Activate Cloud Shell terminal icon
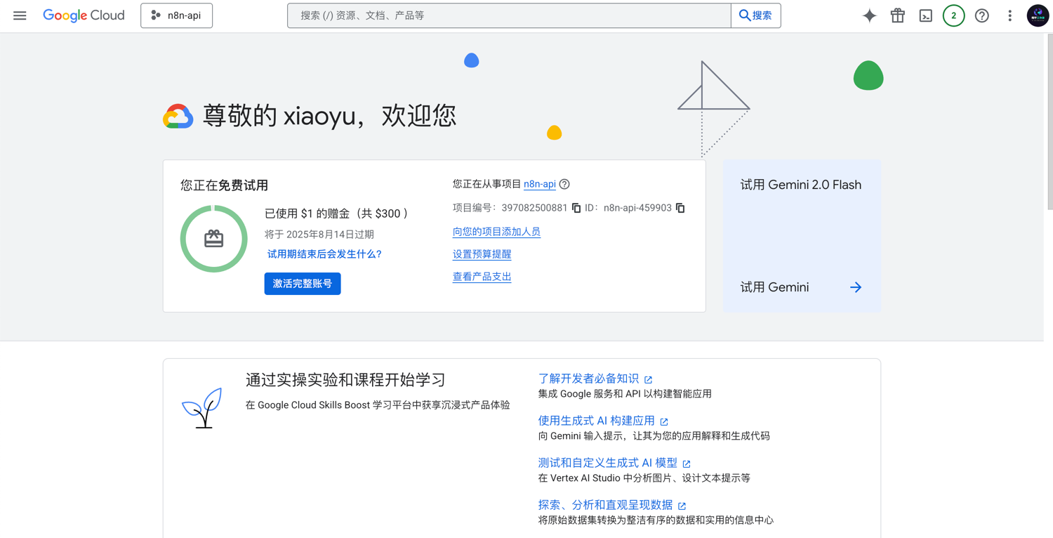 [925, 15]
